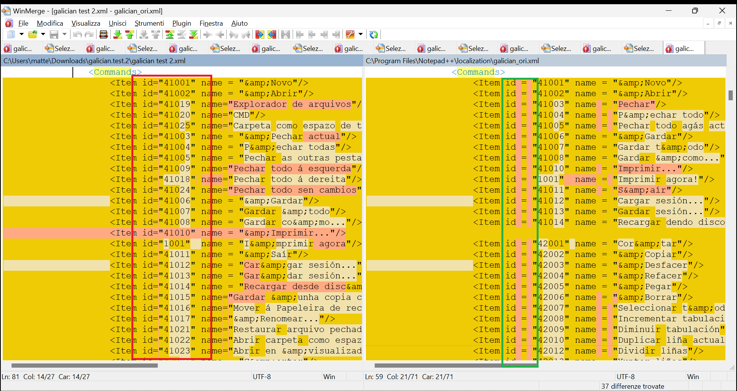The width and height of the screenshot is (737, 391).
Task: Open the Save button dropdown arrow
Action: tap(64, 34)
